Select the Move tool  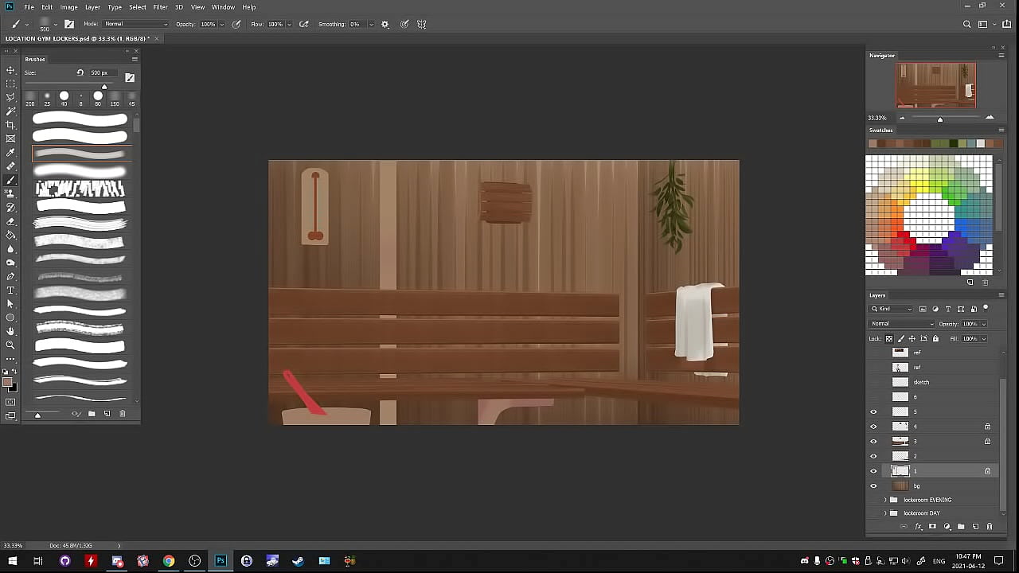point(10,70)
